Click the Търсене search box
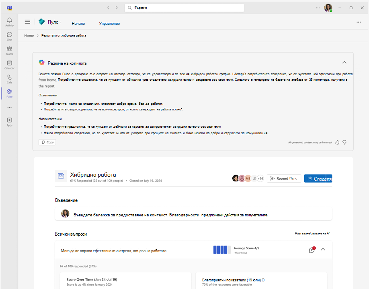This screenshot has width=369, height=289. pyautogui.click(x=184, y=8)
